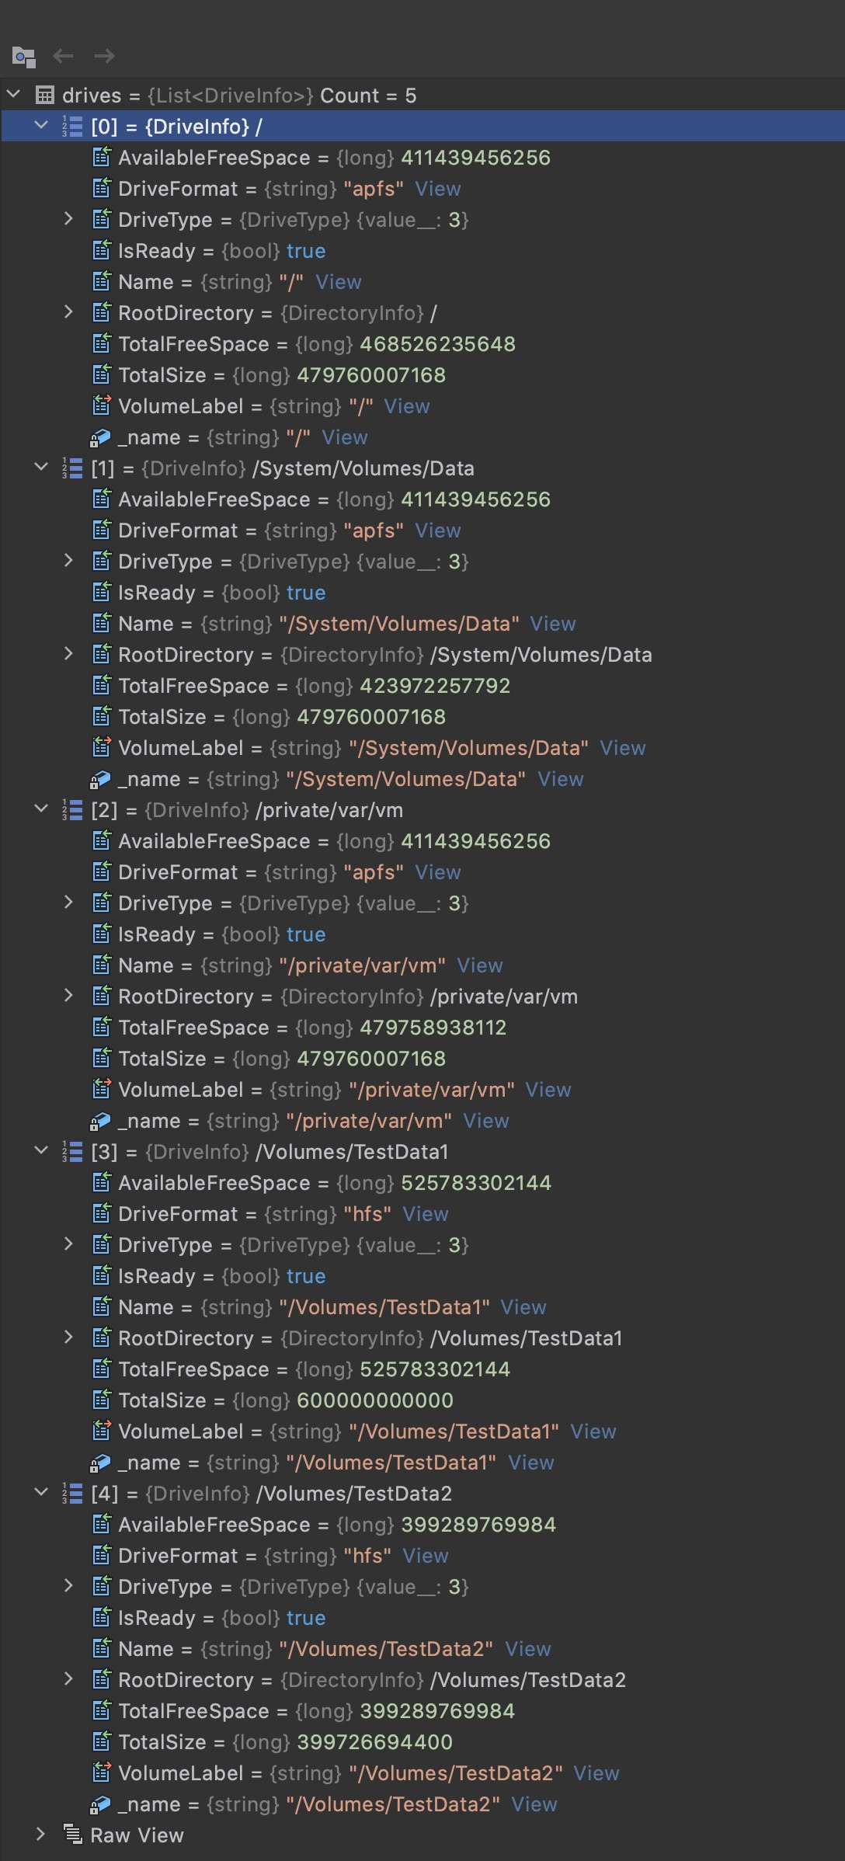Click the watch tree icon in toolbar
The height and width of the screenshot is (1861, 845).
point(24,57)
